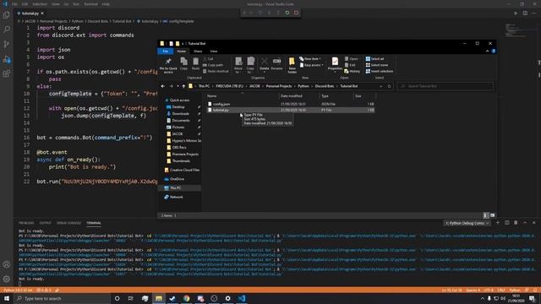Click Copy to in the Organise group

(x=250, y=65)
